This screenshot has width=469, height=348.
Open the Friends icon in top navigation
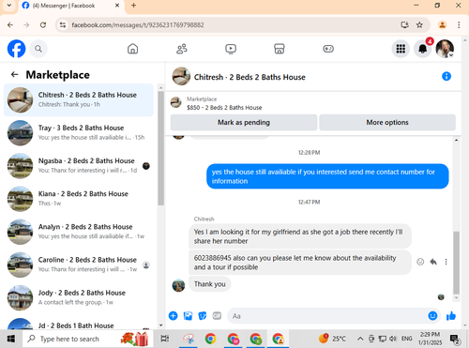[x=182, y=49]
